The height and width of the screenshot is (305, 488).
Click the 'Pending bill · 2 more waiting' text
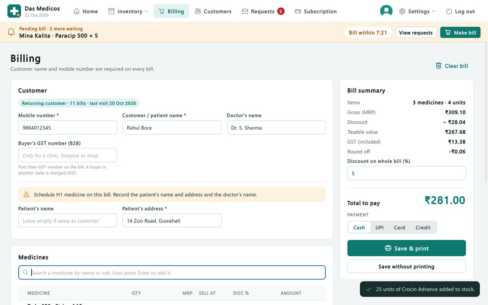[51, 29]
